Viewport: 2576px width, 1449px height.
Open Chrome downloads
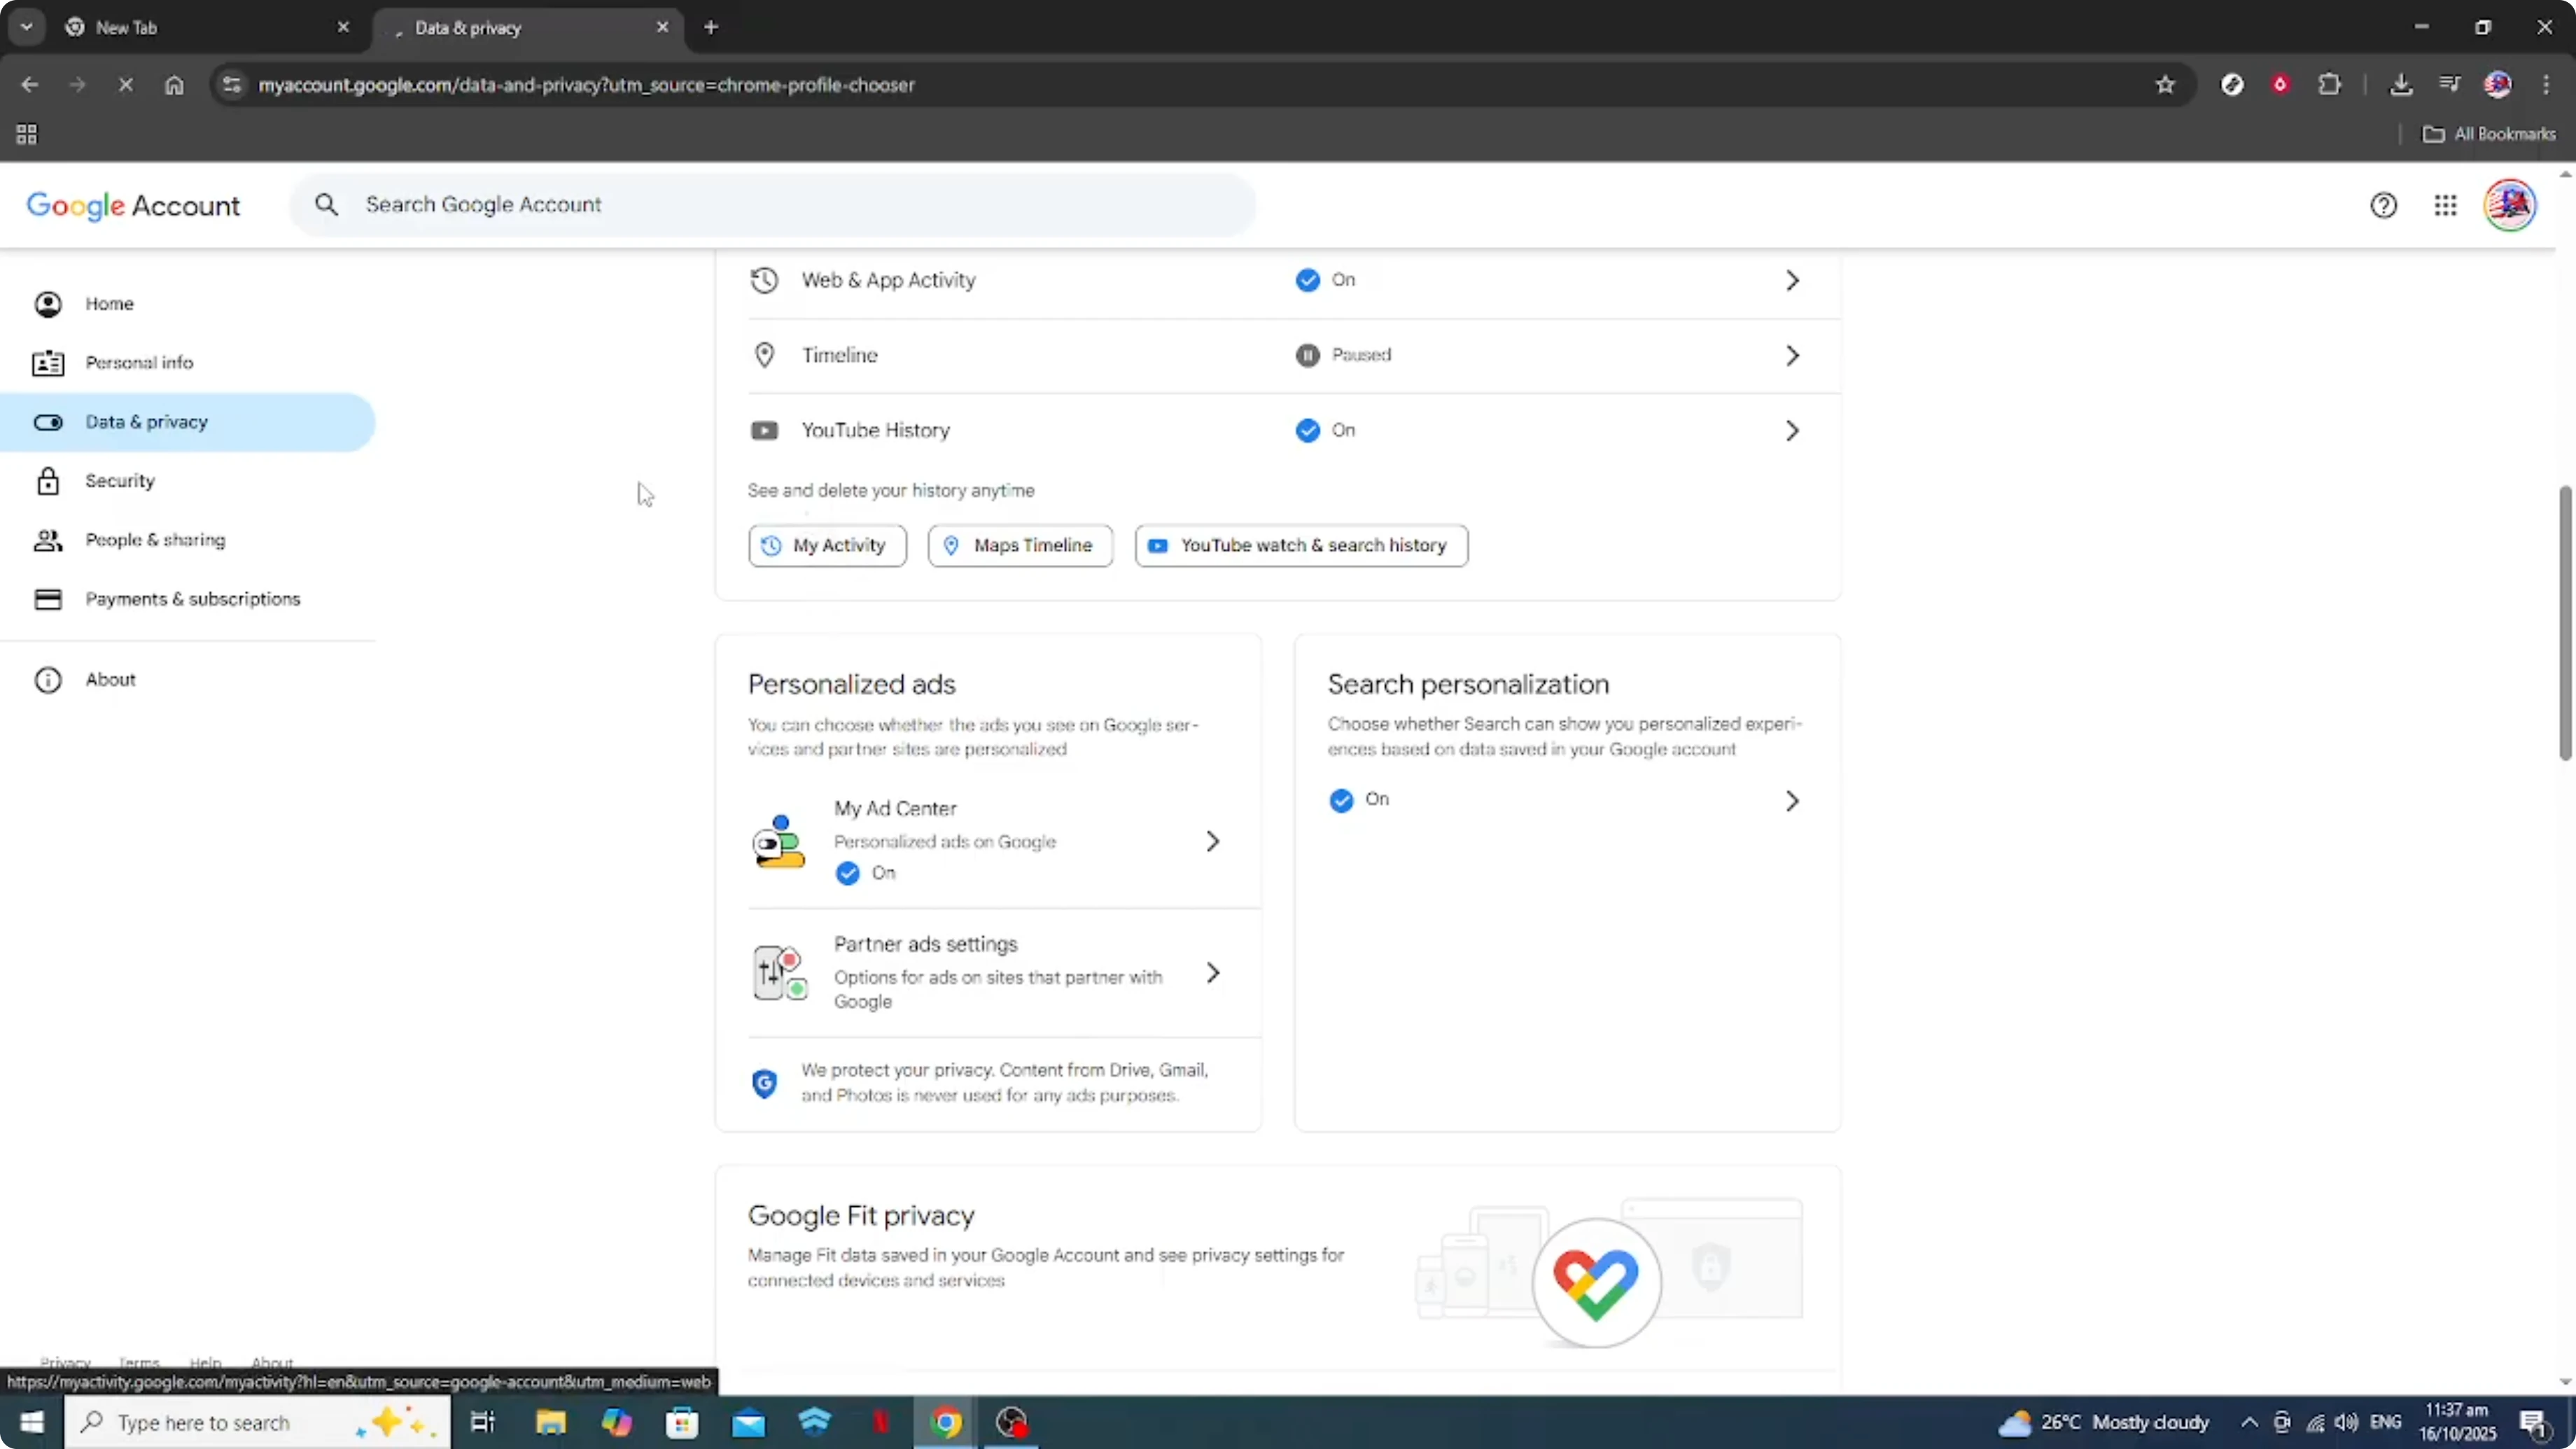point(2400,85)
